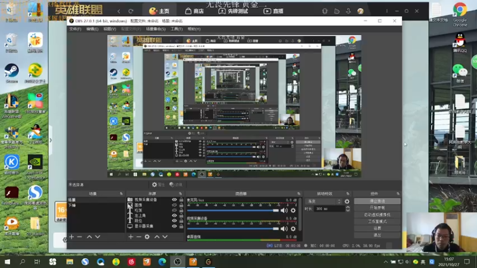Screen dimensions: 477x268
Task: Open the 帮助(H) menu in OBS
Action: click(194, 29)
